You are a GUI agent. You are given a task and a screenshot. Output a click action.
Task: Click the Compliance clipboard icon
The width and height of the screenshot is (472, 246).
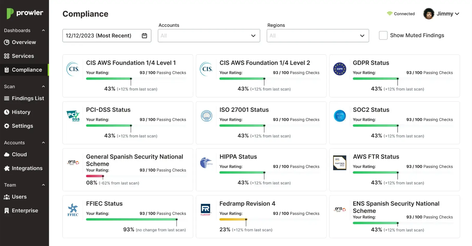click(7, 70)
